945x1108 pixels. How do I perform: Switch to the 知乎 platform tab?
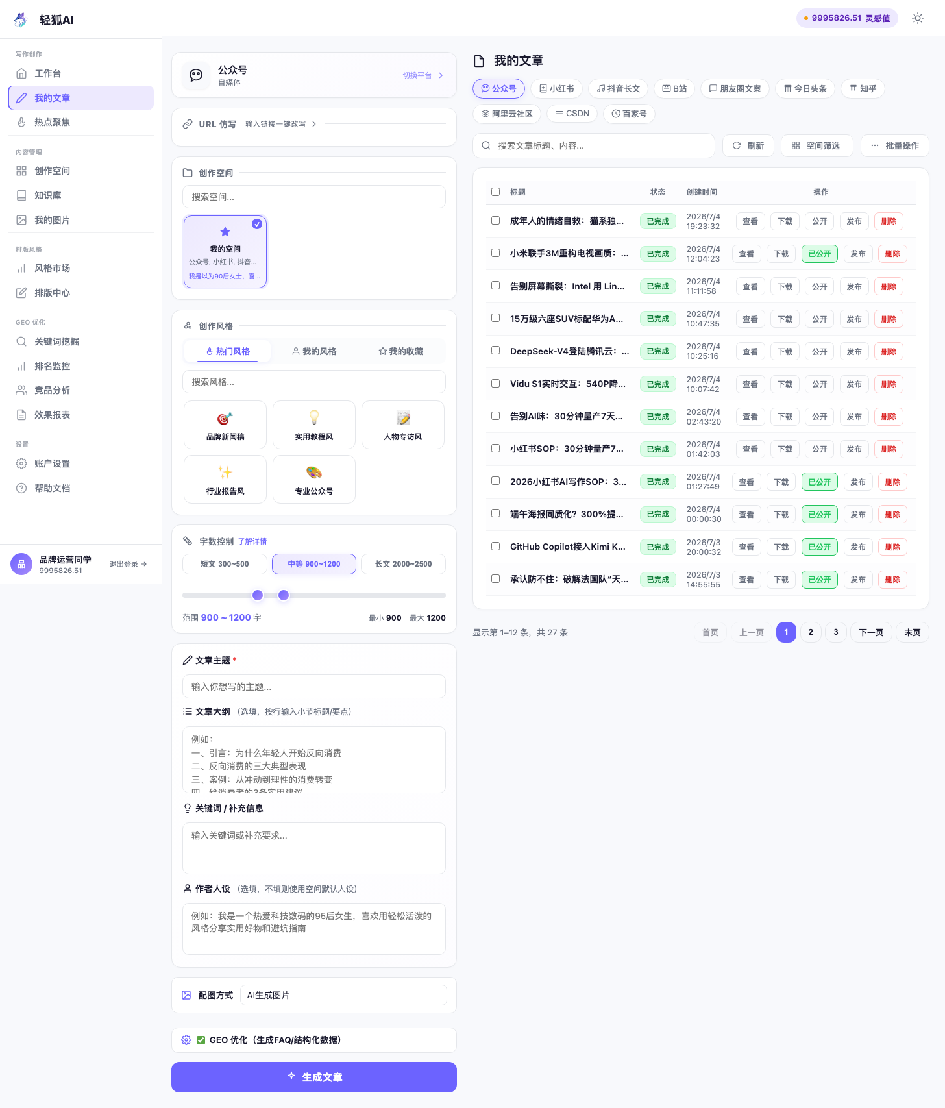click(x=863, y=88)
